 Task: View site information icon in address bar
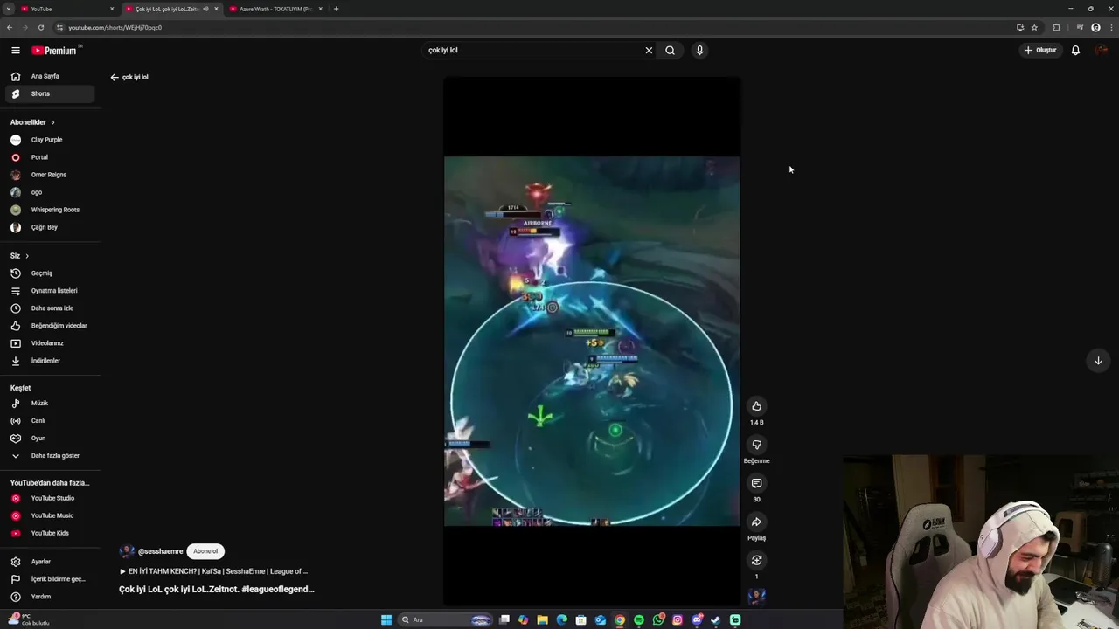[x=60, y=27]
